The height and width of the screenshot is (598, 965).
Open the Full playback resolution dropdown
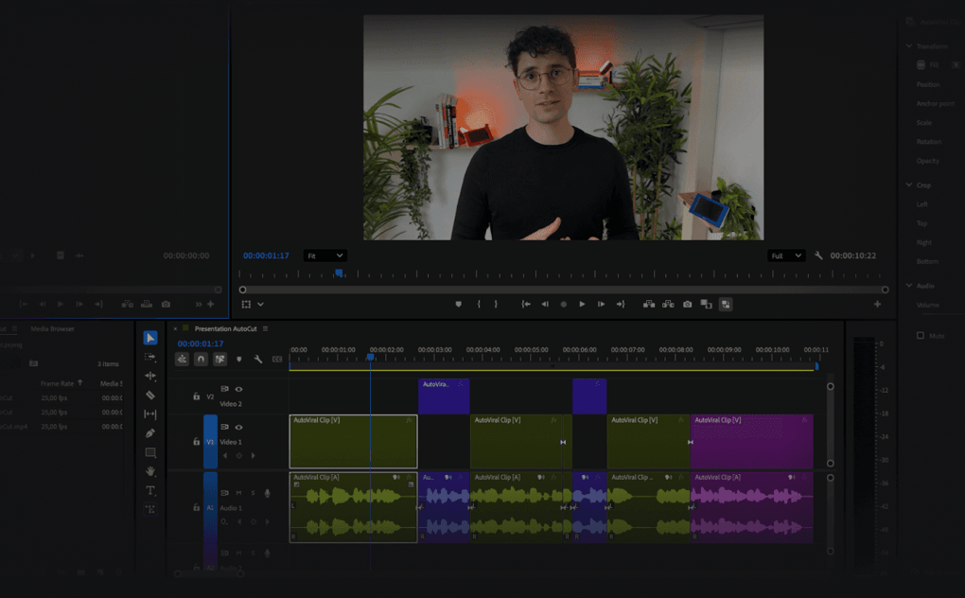[786, 255]
